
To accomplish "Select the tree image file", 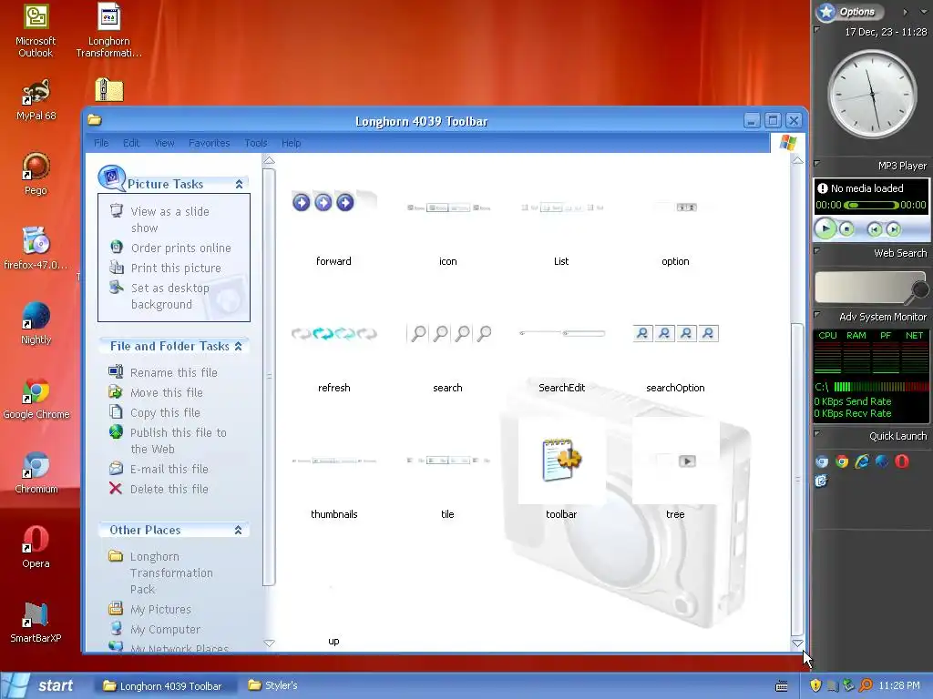I will pos(675,461).
